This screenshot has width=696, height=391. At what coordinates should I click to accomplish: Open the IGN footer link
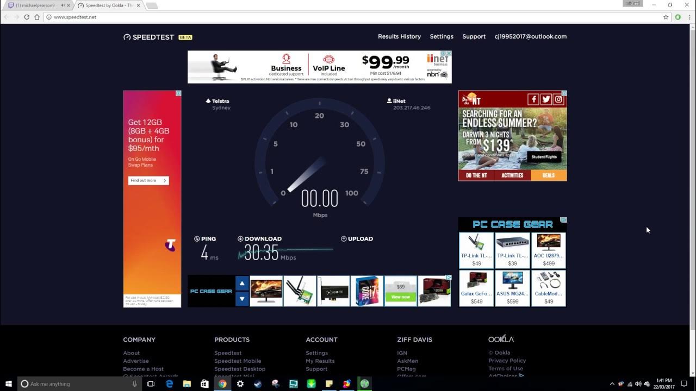pyautogui.click(x=402, y=353)
